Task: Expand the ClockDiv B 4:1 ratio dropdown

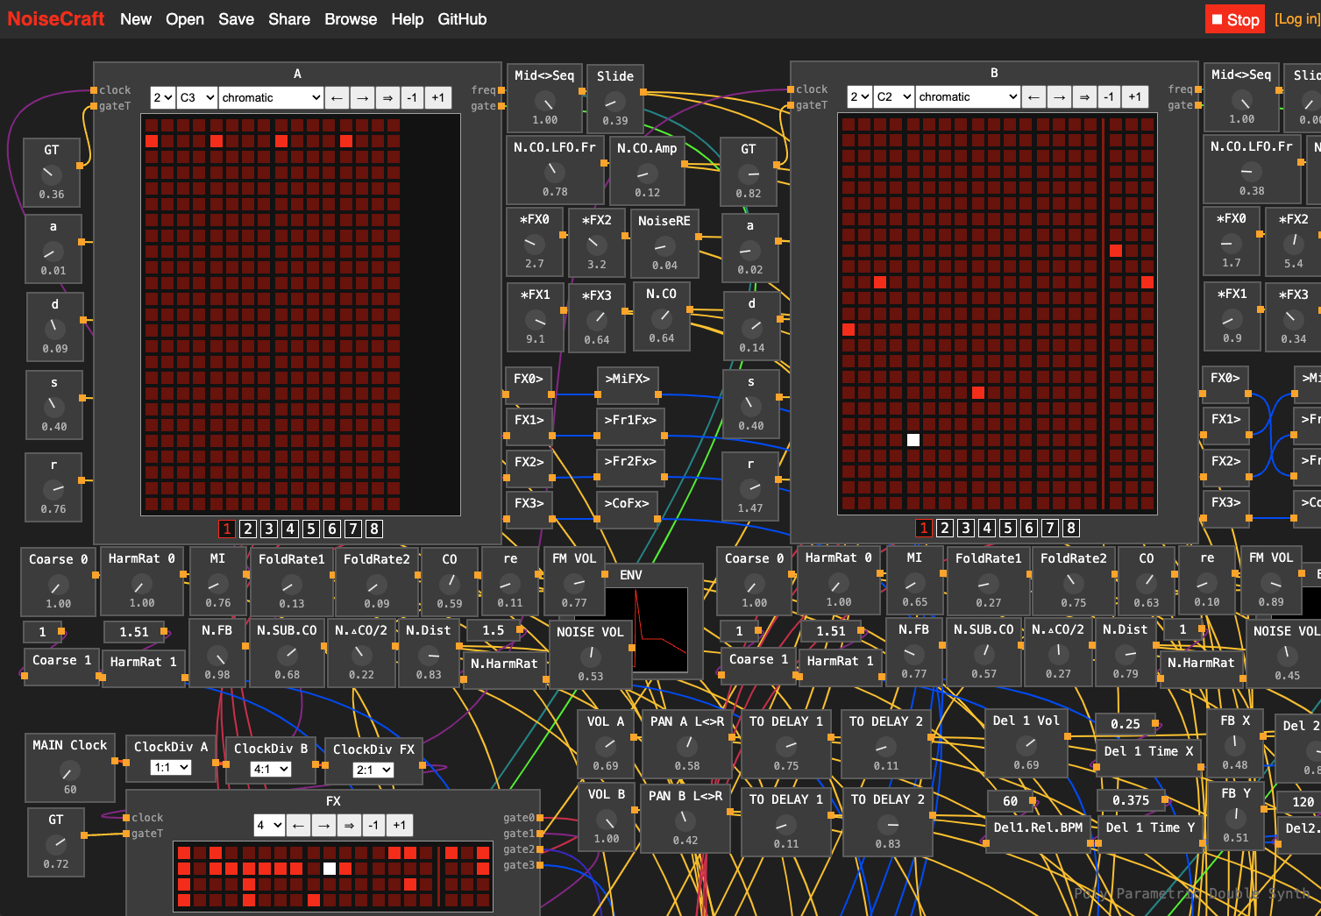Action: [x=271, y=770]
